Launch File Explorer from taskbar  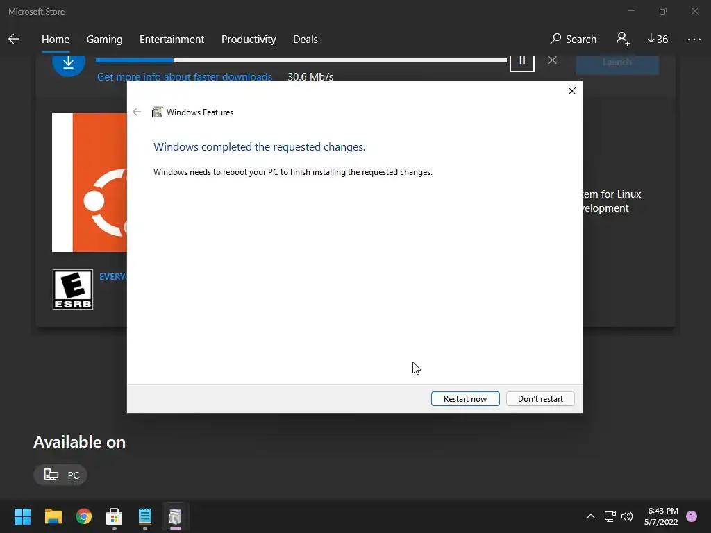click(x=53, y=516)
